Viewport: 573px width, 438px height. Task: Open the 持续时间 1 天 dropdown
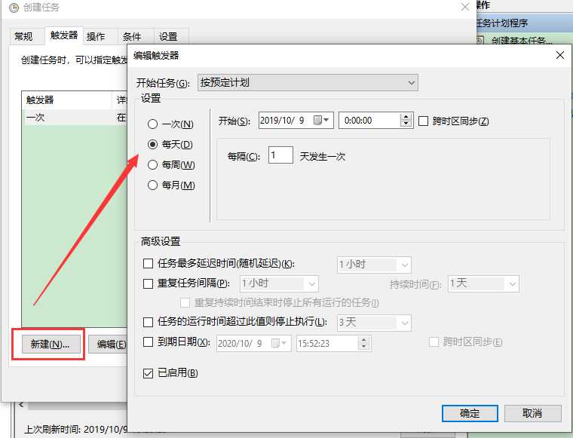[x=483, y=284]
